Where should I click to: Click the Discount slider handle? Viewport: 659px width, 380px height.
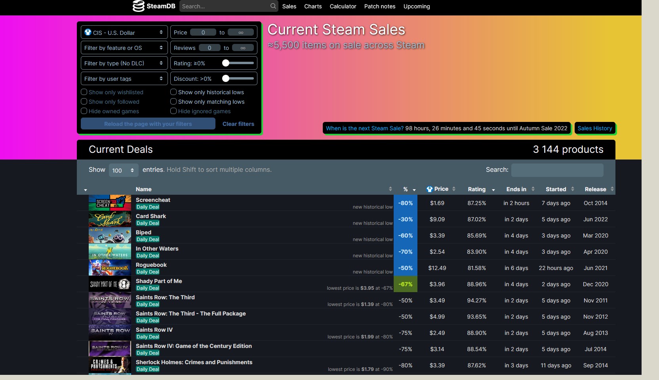pyautogui.click(x=226, y=78)
